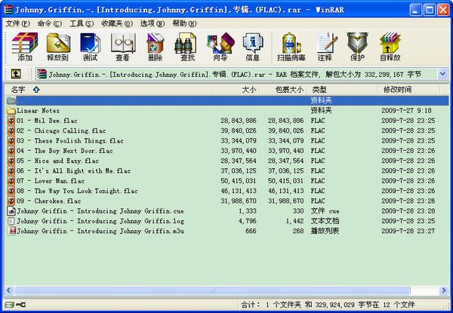Click the 保护 (Protect) shield icon

pos(357,43)
